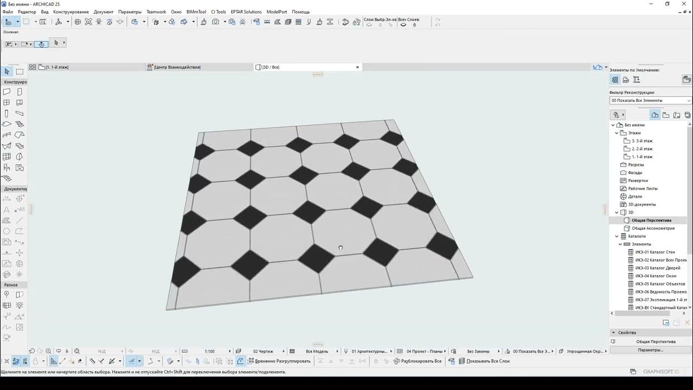This screenshot has width=693, height=390.
Task: Activate the Circle/Arc tool
Action: click(x=6, y=231)
